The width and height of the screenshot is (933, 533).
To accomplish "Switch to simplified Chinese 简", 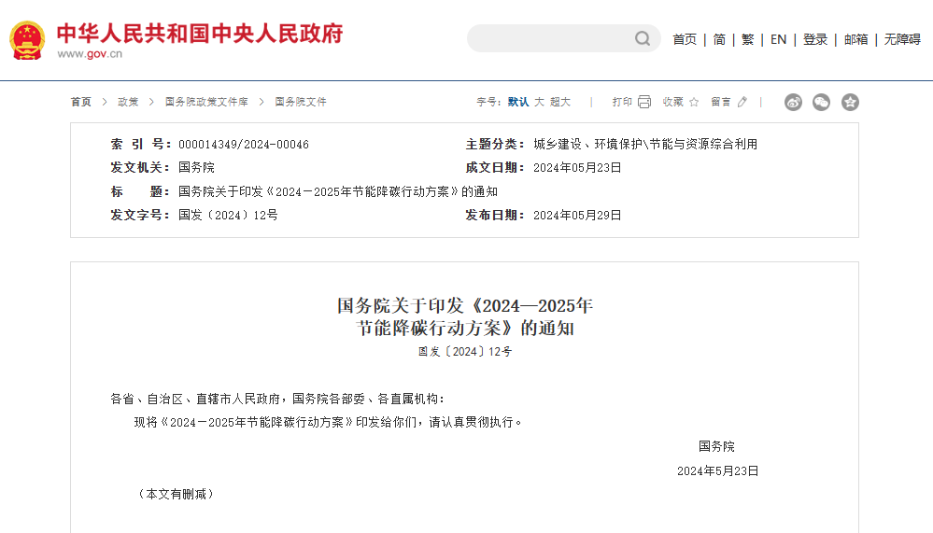I will pos(719,39).
